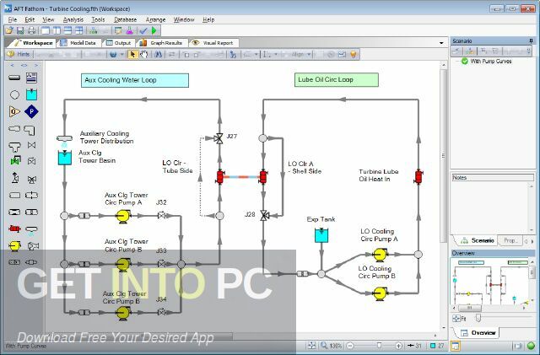Pick the blue assigned pressure diamond in the toolbox
The image size is (540, 355).
[31, 111]
